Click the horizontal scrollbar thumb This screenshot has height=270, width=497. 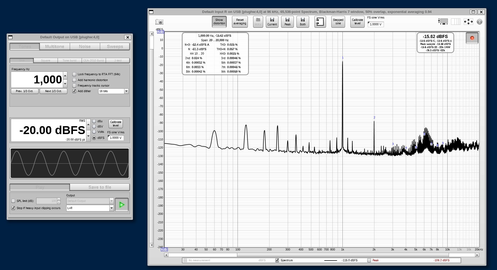343,255
